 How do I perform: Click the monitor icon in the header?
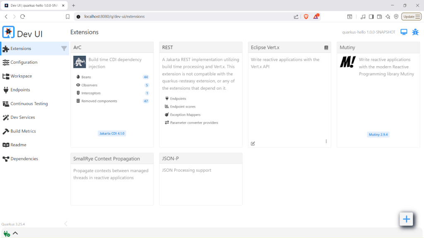pos(404,32)
